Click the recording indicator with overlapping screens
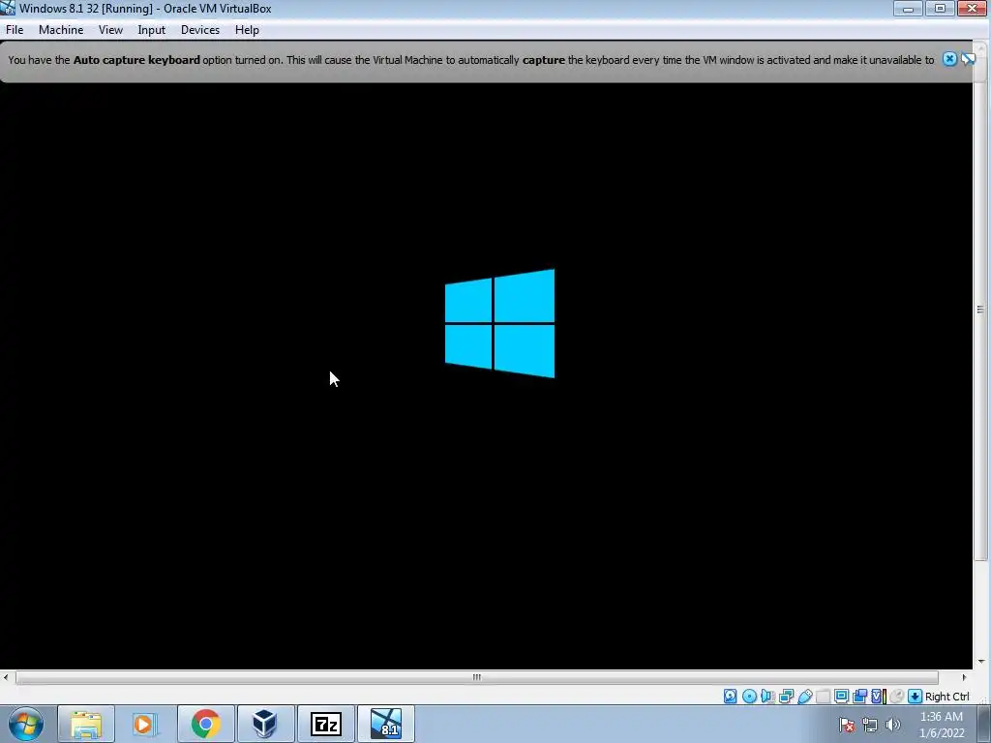The image size is (991, 743). [859, 697]
